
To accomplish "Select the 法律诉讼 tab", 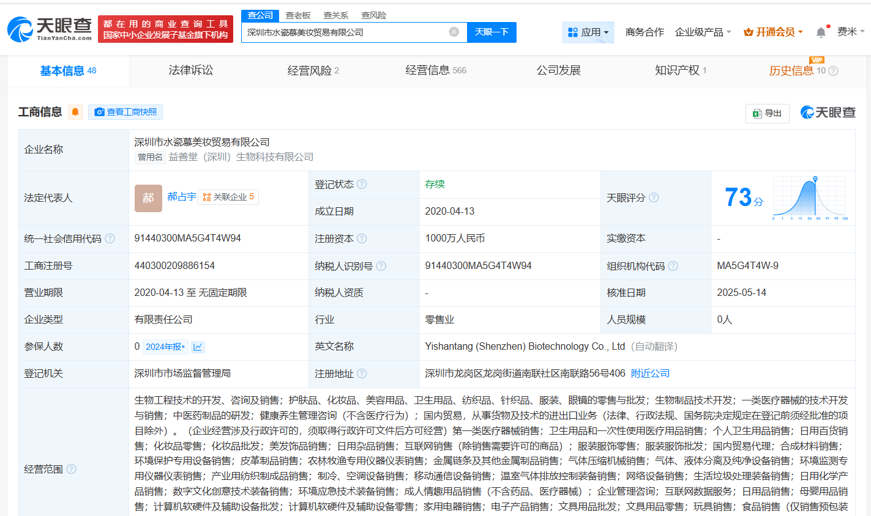I will pos(191,70).
